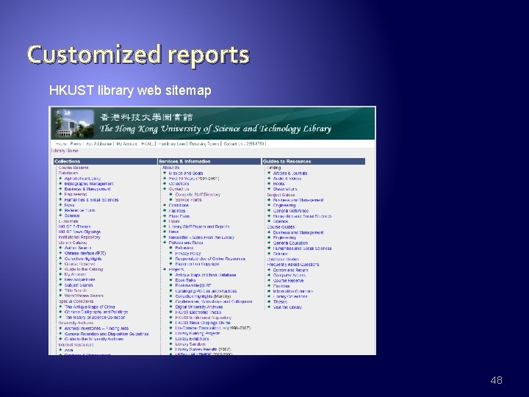This screenshot has width=529, height=397.
Task: Open Author Search under Library Catalog
Action: point(78,248)
